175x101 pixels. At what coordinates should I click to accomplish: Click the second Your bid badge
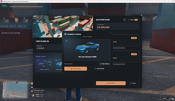134,54
